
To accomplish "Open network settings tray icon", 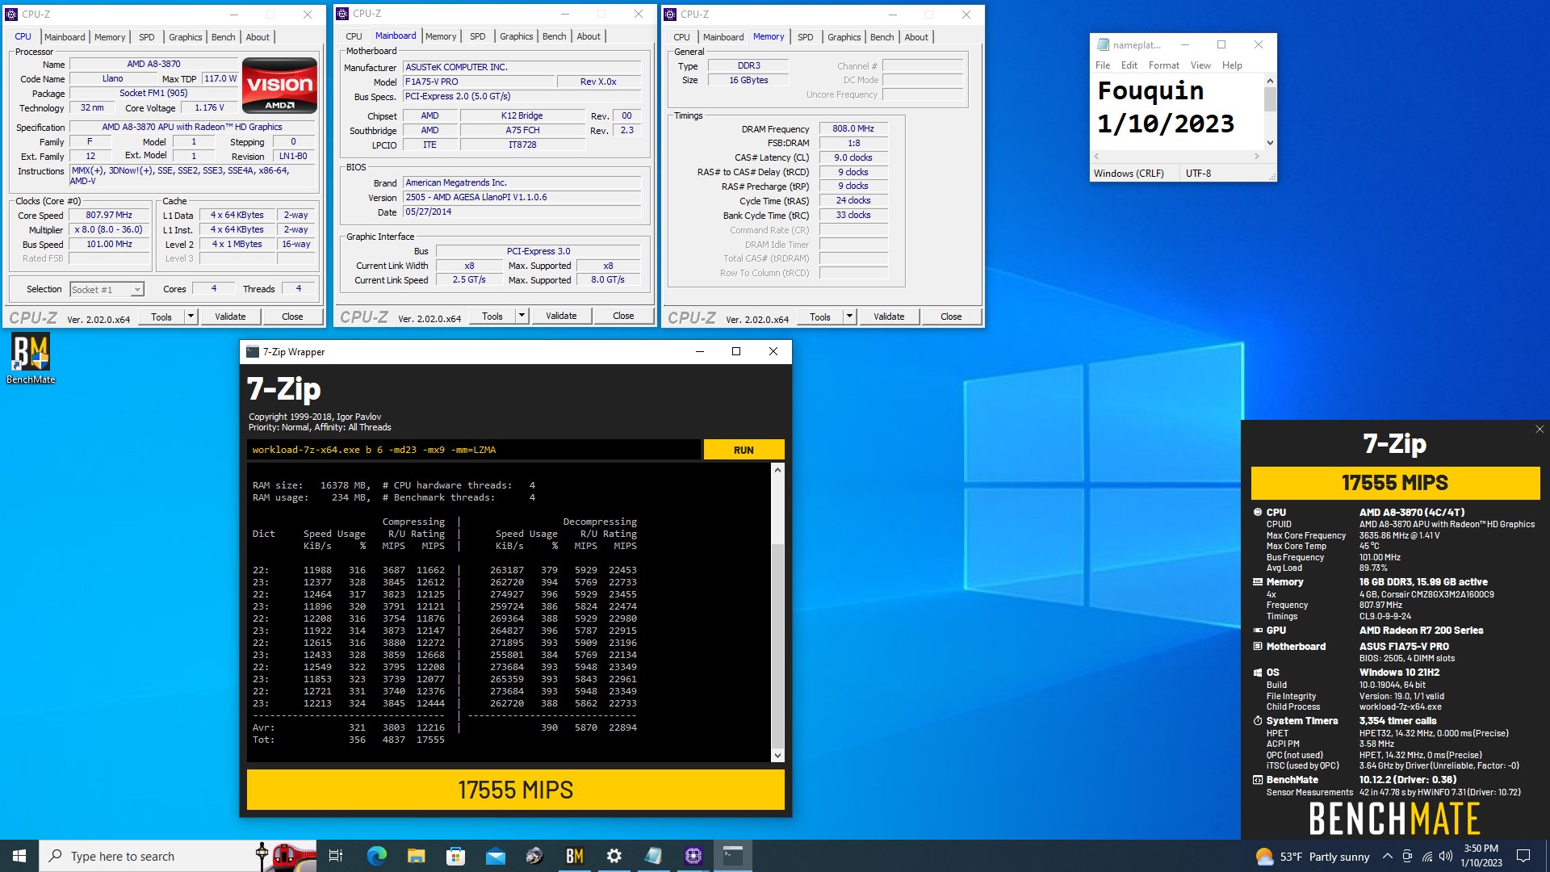I will click(x=1427, y=857).
